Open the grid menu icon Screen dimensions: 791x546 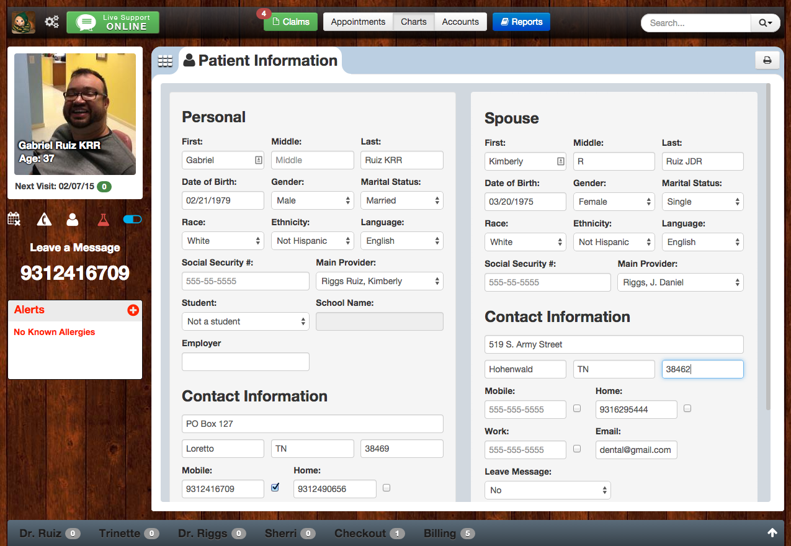point(165,61)
